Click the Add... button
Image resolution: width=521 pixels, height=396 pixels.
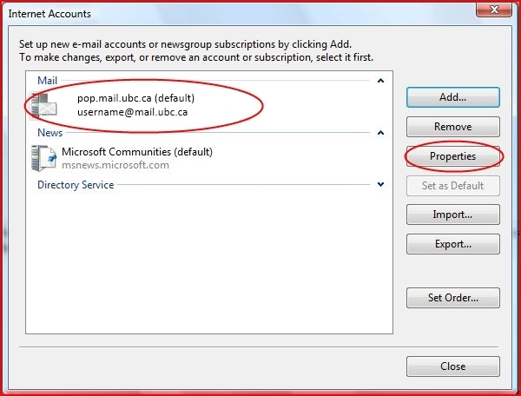pyautogui.click(x=452, y=97)
